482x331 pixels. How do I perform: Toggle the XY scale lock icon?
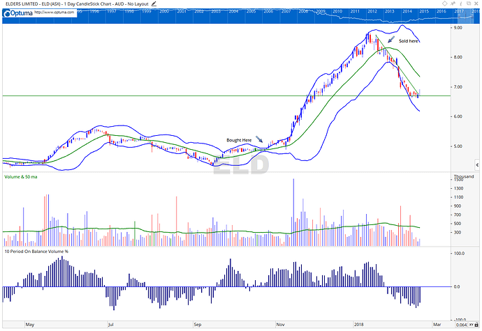coord(473,325)
